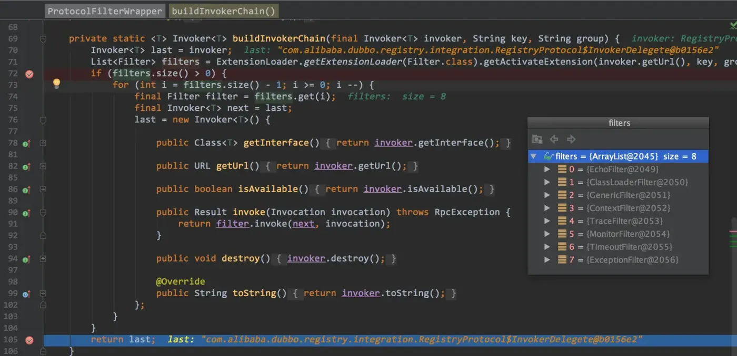
Task: Expand element 2 GenericFilter@2051
Action: point(547,195)
